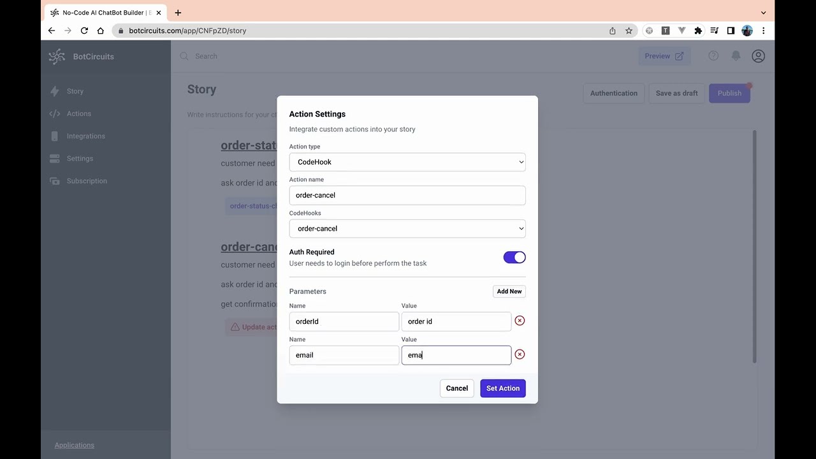Open Integrations in the sidebar
Image resolution: width=816 pixels, height=459 pixels.
[85, 136]
